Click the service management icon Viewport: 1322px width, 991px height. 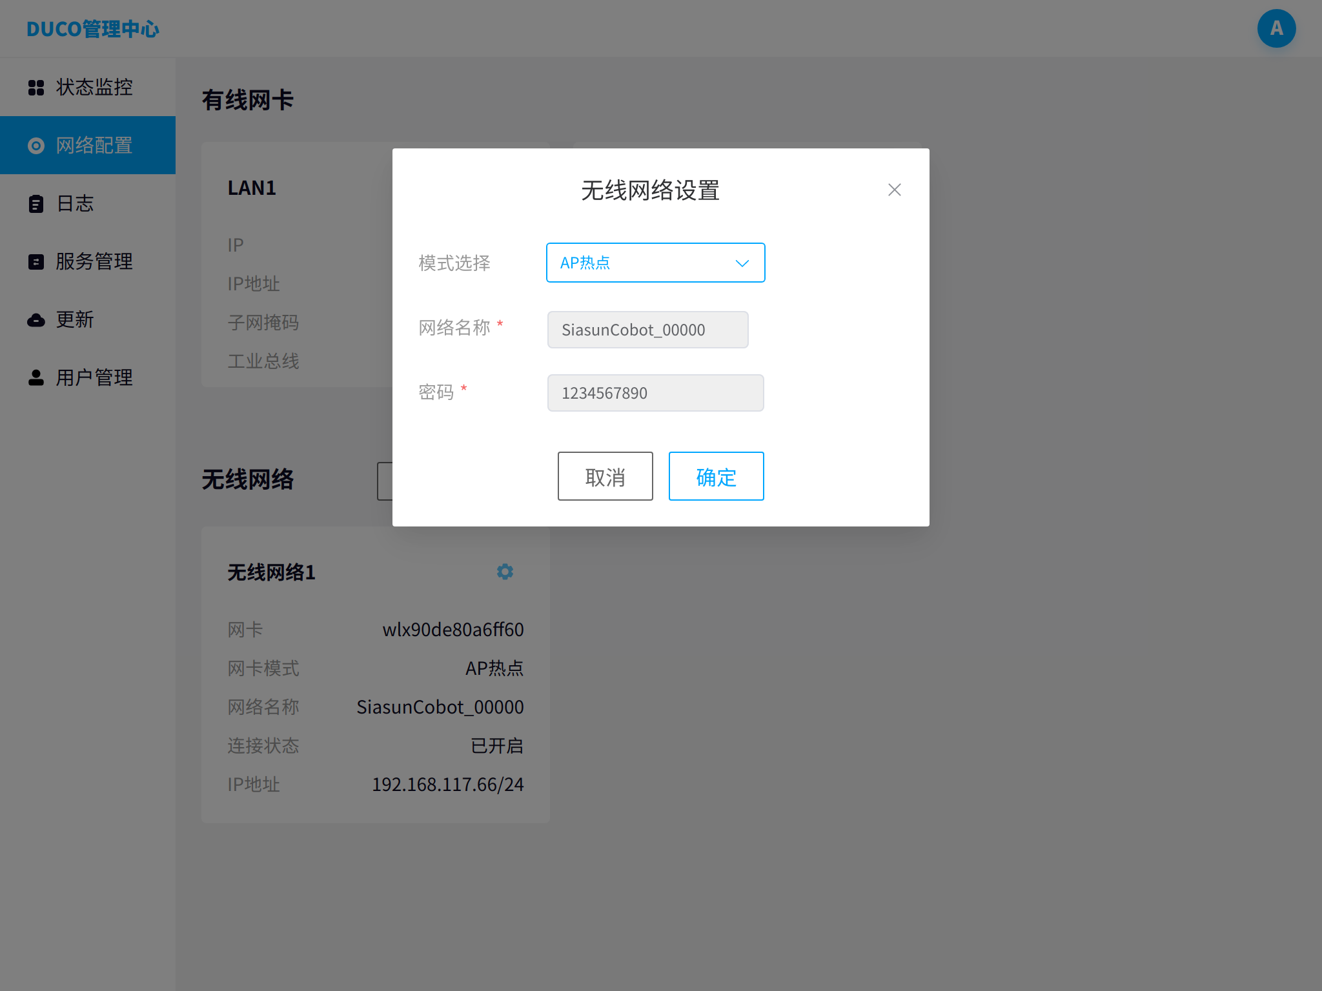[36, 262]
